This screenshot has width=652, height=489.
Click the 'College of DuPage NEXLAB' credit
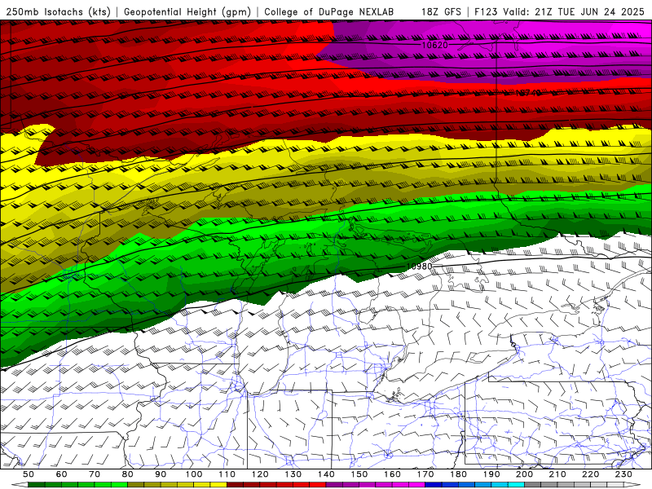click(x=329, y=12)
